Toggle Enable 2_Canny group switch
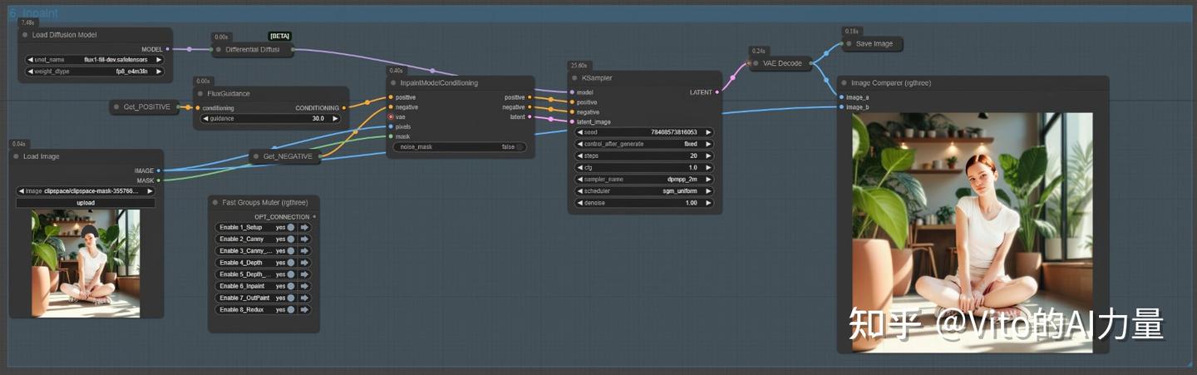 [291, 239]
